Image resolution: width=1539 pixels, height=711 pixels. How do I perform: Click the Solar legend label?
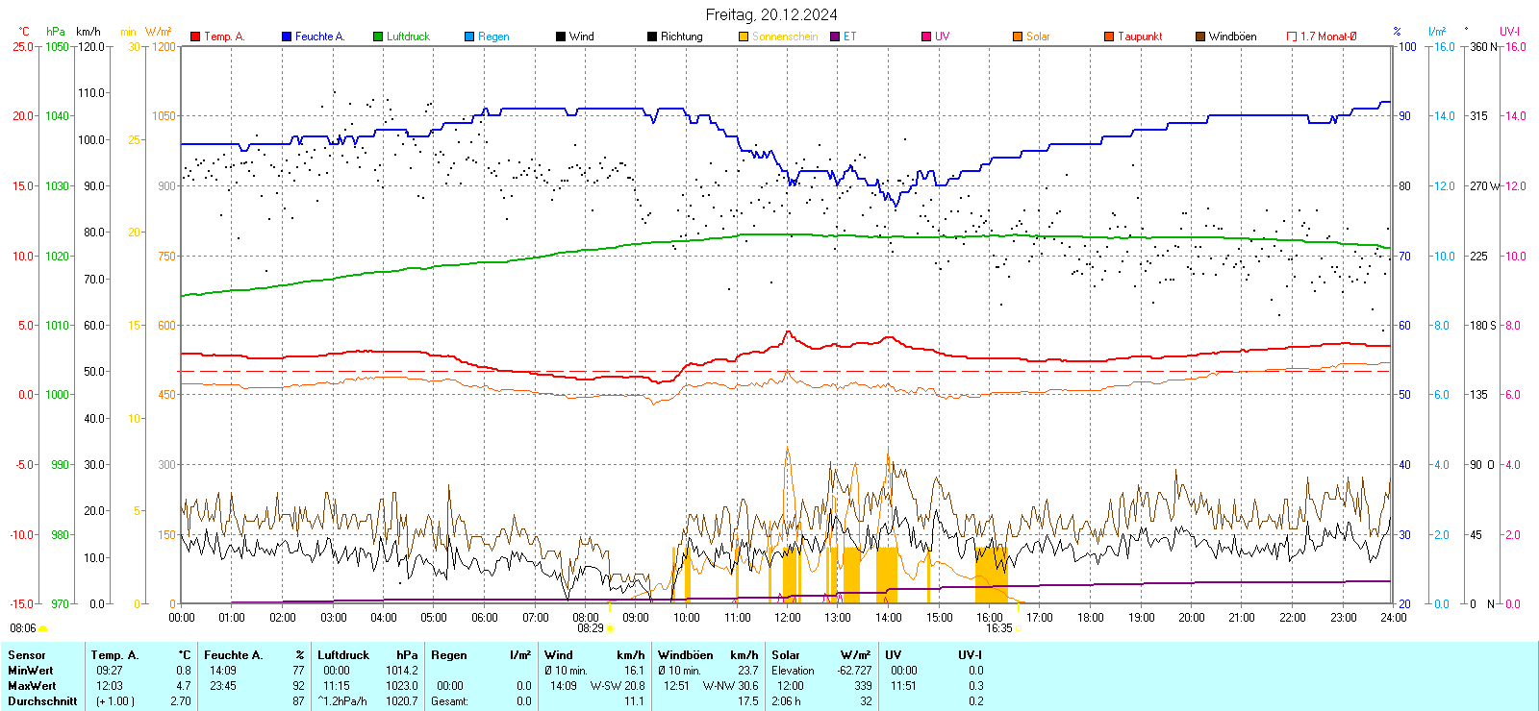pos(1038,37)
